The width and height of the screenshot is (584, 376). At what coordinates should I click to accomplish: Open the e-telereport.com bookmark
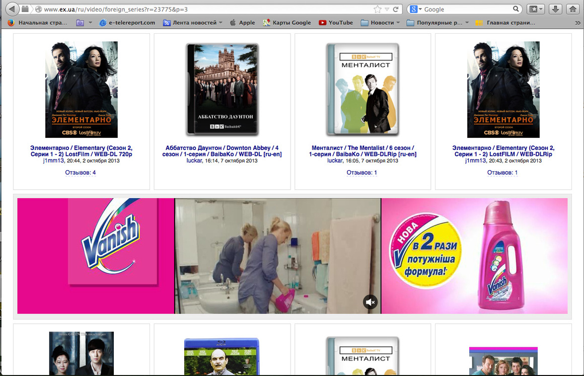coord(127,23)
